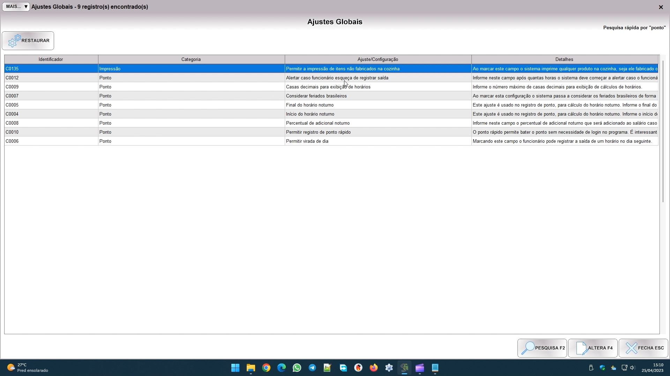The image size is (670, 376).
Task: Click the RESTAURAR gear button
Action: coord(28,41)
